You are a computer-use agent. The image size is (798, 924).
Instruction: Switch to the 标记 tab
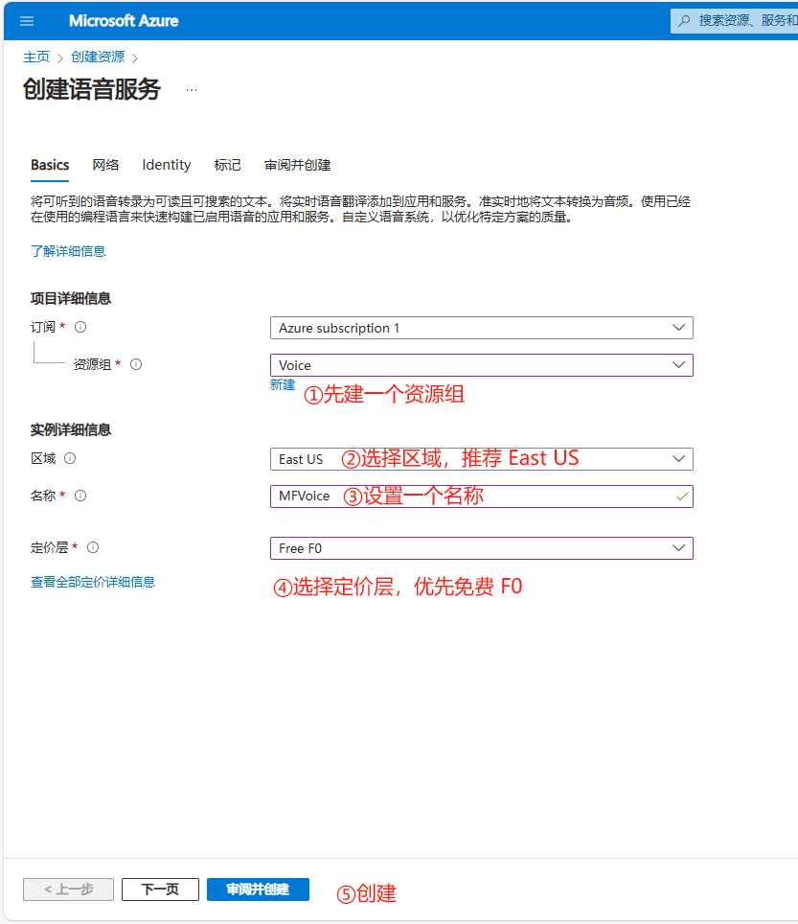point(227,165)
